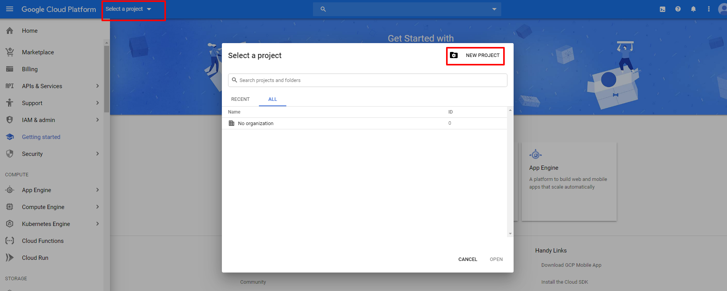Open the notifications bell
The width and height of the screenshot is (727, 291).
tap(693, 9)
